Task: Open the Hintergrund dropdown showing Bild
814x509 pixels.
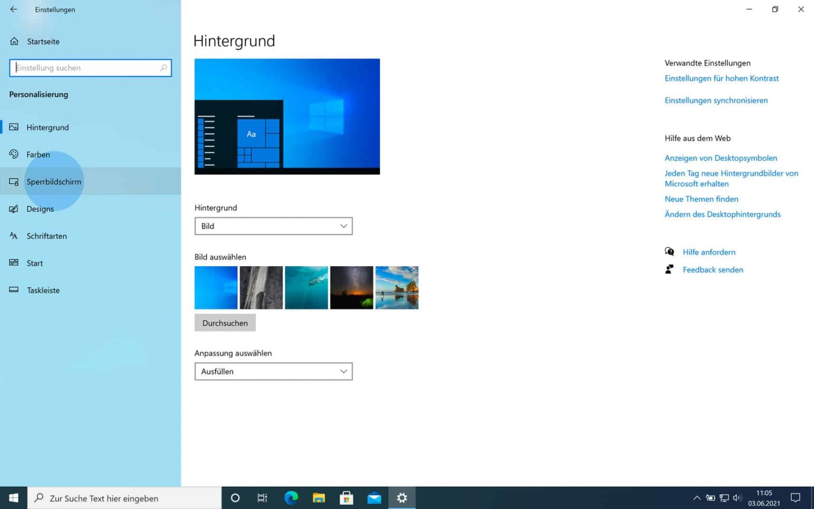Action: pyautogui.click(x=273, y=226)
